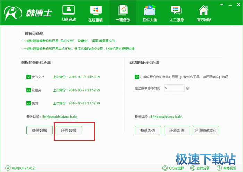Screen dimensions: 243x172
Task: Click the 还原镜像文件 button
Action: 206,130
